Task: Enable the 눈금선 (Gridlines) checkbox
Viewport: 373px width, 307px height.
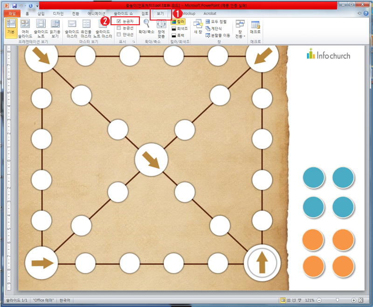Action: (x=119, y=28)
